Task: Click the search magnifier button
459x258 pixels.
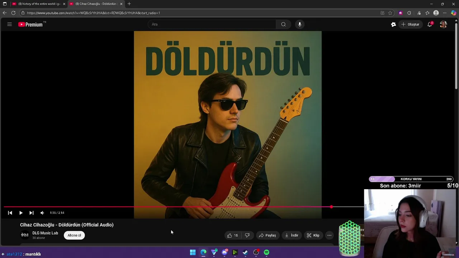Action: (x=283, y=24)
